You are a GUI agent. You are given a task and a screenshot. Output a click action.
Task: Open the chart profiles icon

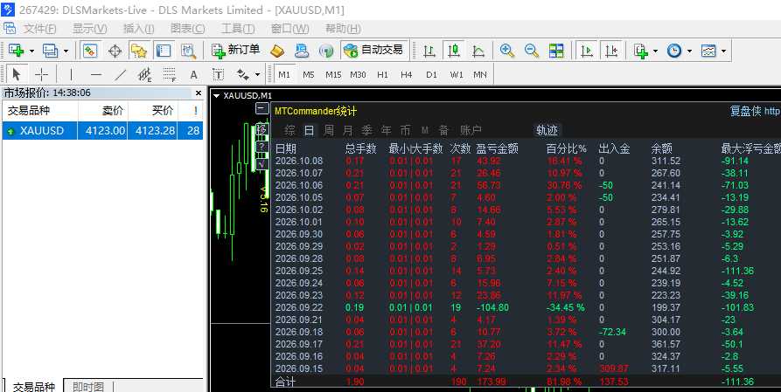[x=51, y=51]
